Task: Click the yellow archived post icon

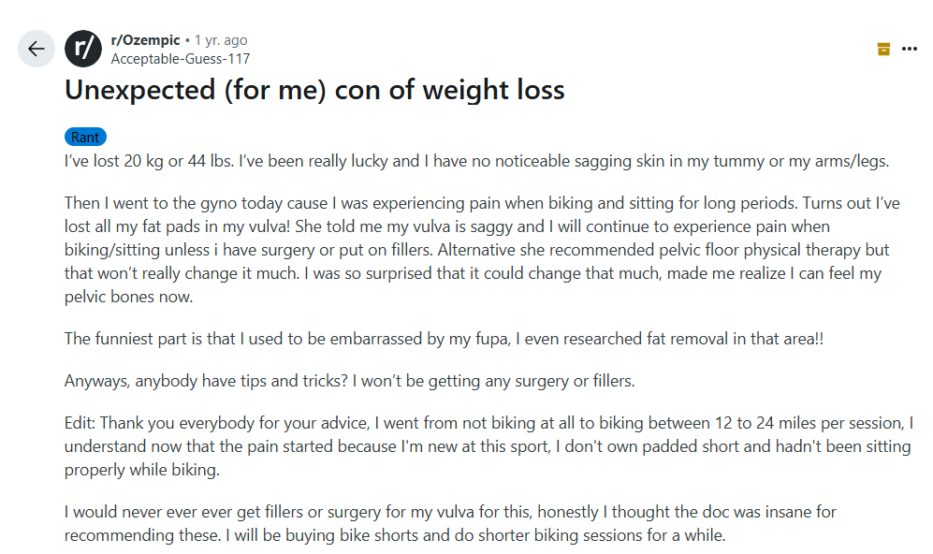Action: 883,49
